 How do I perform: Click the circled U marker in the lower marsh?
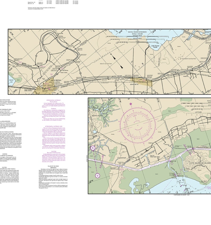[x=98, y=175]
